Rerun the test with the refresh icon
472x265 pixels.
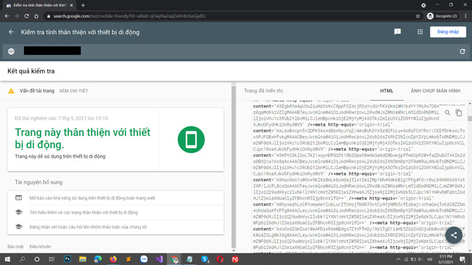pos(463,52)
